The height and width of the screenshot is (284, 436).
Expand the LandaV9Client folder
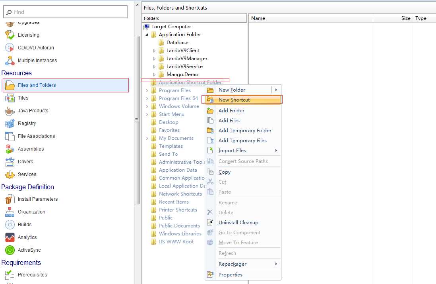pos(154,51)
